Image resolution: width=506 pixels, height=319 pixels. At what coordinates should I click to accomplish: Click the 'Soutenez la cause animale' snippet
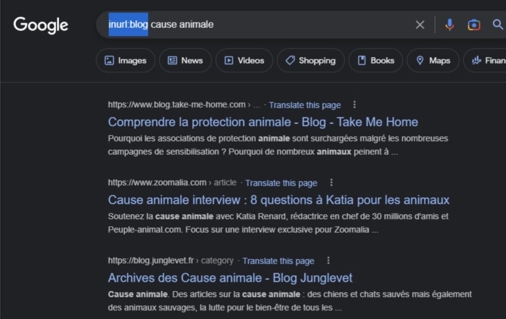click(x=278, y=223)
